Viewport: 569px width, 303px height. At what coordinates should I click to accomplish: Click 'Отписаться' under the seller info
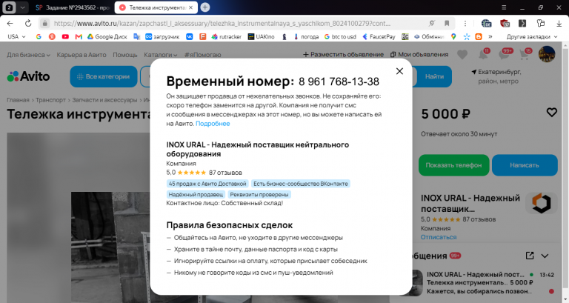[x=439, y=237]
